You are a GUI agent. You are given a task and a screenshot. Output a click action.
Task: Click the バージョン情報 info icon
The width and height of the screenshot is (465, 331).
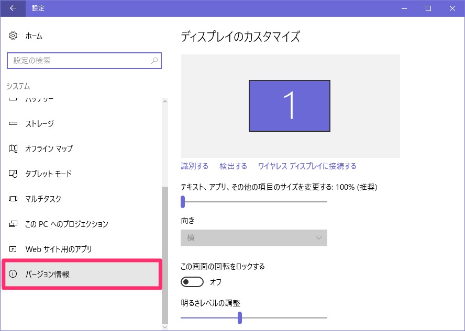[13, 274]
